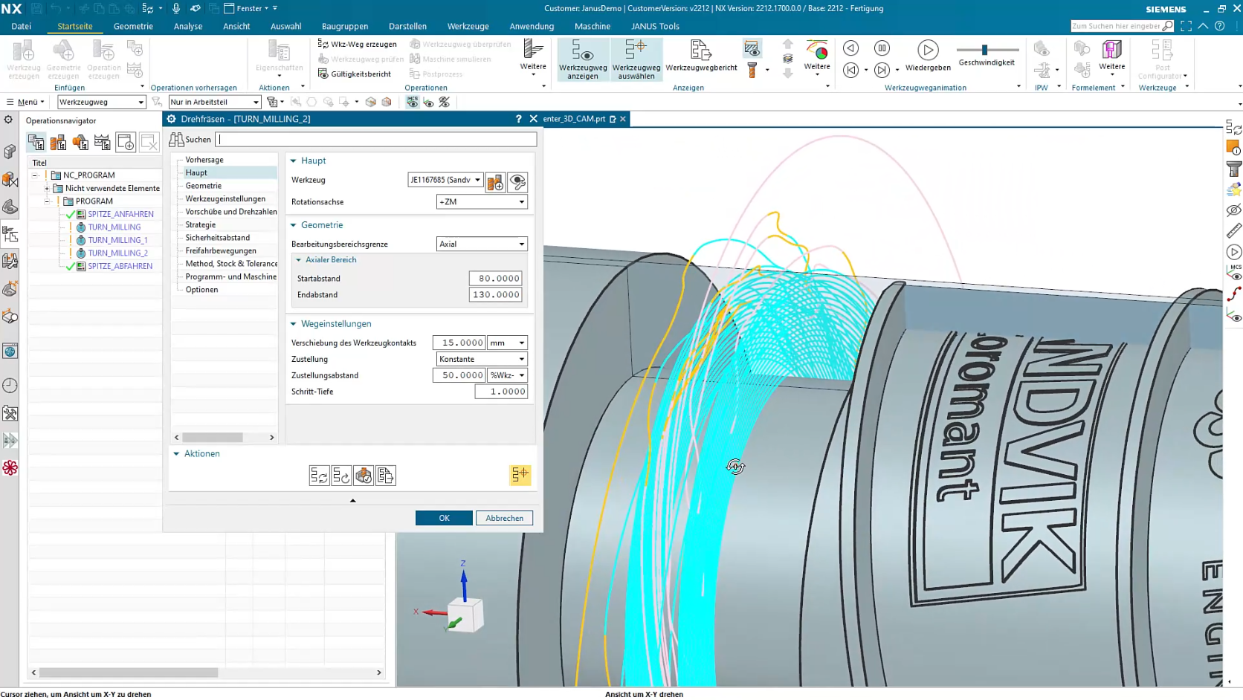
Task: Click the Abbrechen button
Action: pyautogui.click(x=505, y=518)
